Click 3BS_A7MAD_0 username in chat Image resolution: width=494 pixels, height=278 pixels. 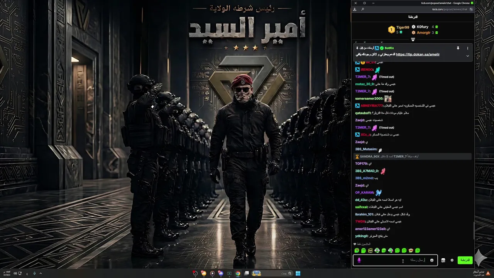(367, 171)
